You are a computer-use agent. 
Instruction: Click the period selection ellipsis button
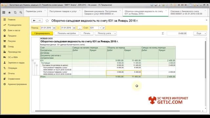(80, 28)
